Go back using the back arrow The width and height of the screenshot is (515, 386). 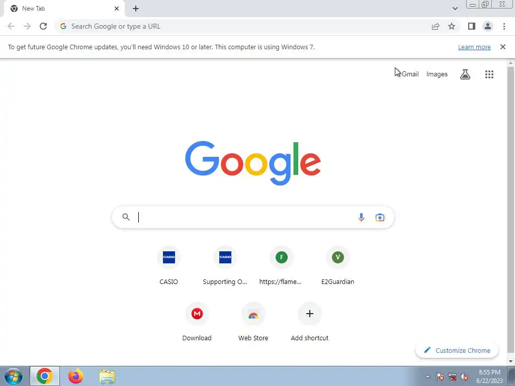(x=11, y=26)
